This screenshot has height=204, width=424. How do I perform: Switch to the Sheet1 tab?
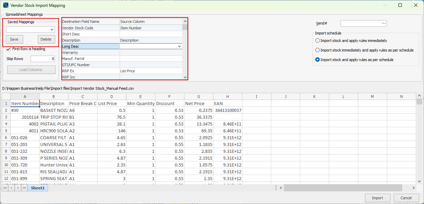coord(38,188)
